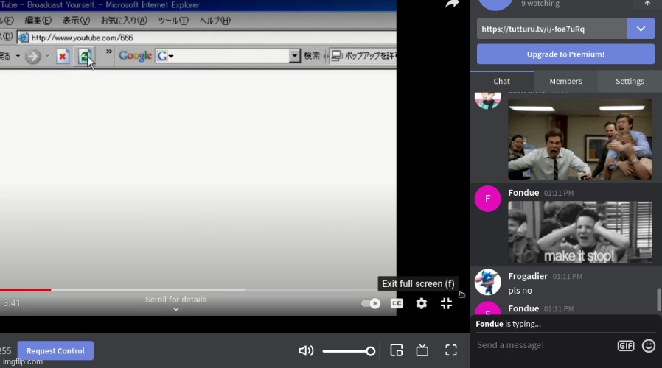This screenshot has width=662, height=368.
Task: Switch to the Members tab
Action: pyautogui.click(x=565, y=82)
